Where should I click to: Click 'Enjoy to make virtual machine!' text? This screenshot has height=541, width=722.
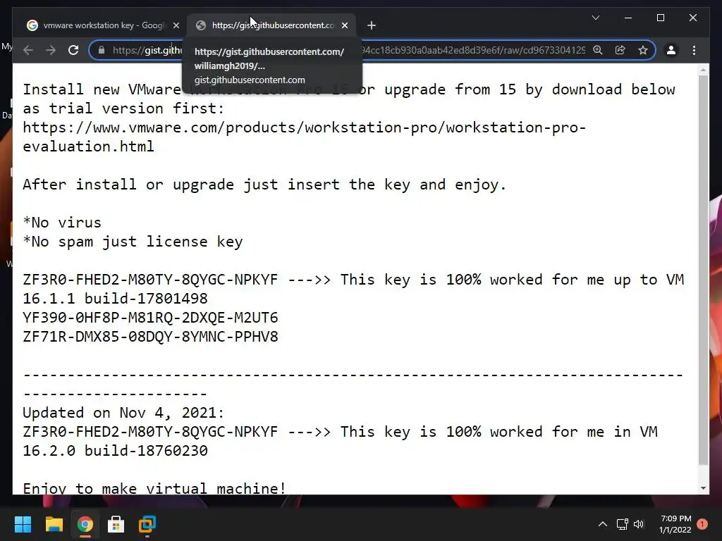(154, 488)
